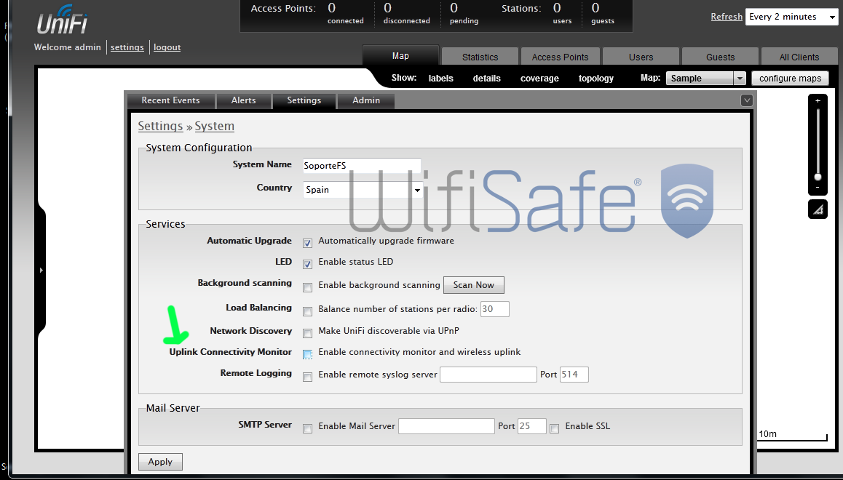This screenshot has height=480, width=843.
Task: Switch to the Statistics tab
Action: (480, 57)
